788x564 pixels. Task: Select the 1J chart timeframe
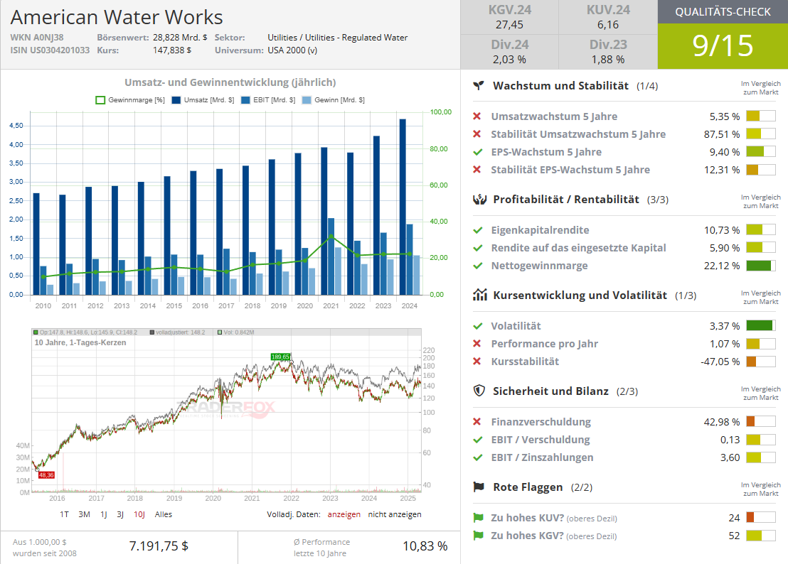click(x=104, y=514)
